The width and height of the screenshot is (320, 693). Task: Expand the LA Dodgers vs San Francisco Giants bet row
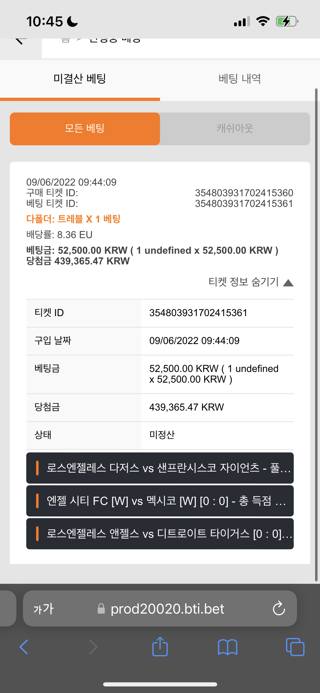point(160,468)
